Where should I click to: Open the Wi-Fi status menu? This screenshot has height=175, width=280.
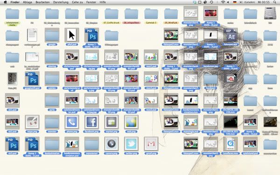[x=223, y=2]
